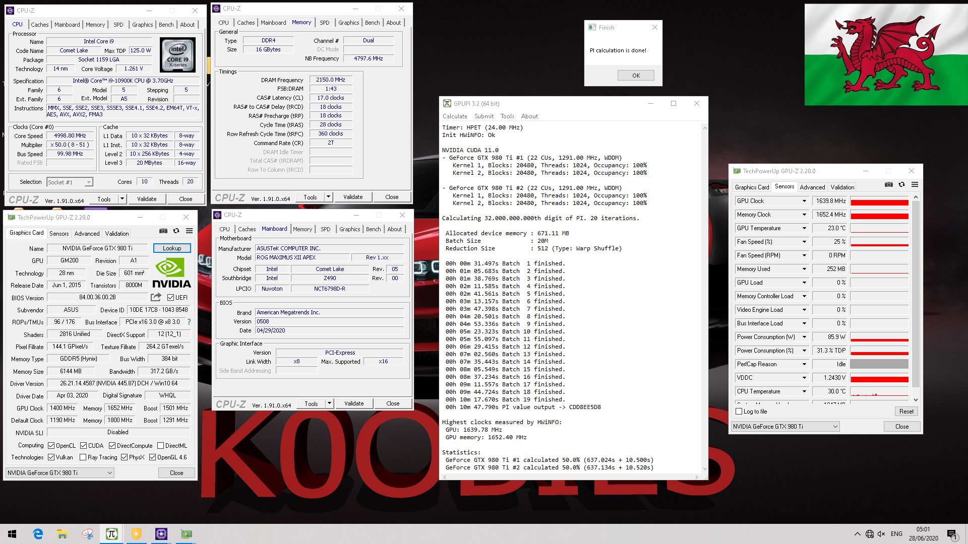The height and width of the screenshot is (544, 968).
Task: Click Reset in GPU-Z Sensors window
Action: (x=906, y=412)
